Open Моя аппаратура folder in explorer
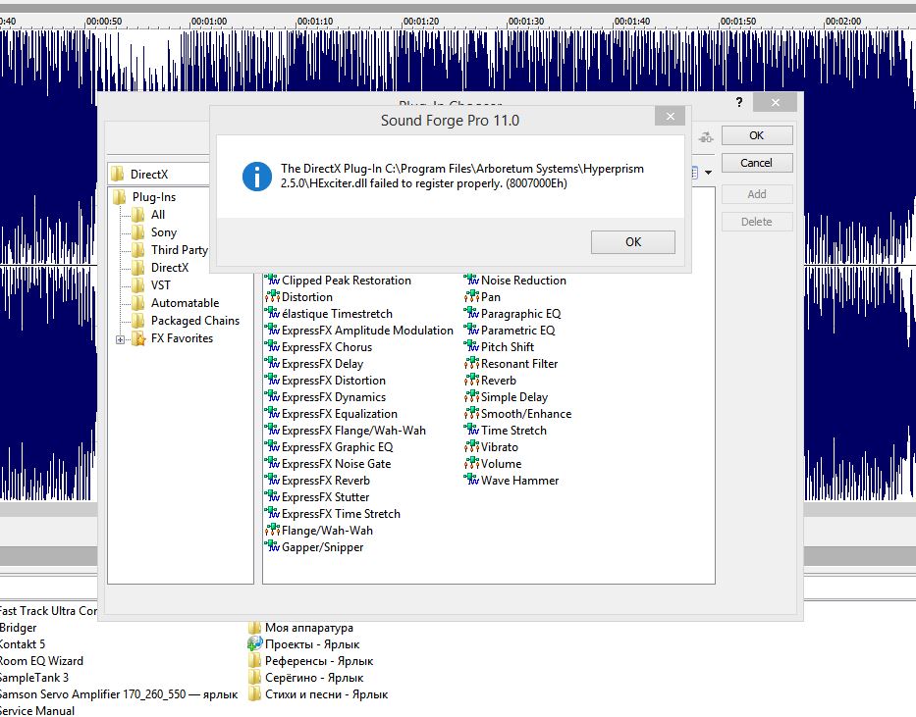916x717 pixels. 300,628
